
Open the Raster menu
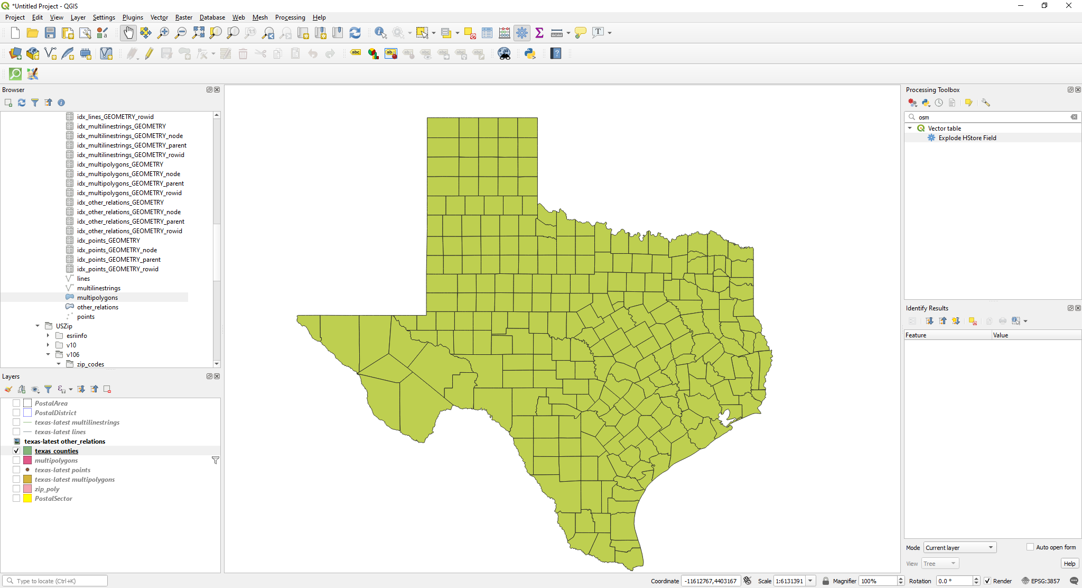click(x=184, y=17)
